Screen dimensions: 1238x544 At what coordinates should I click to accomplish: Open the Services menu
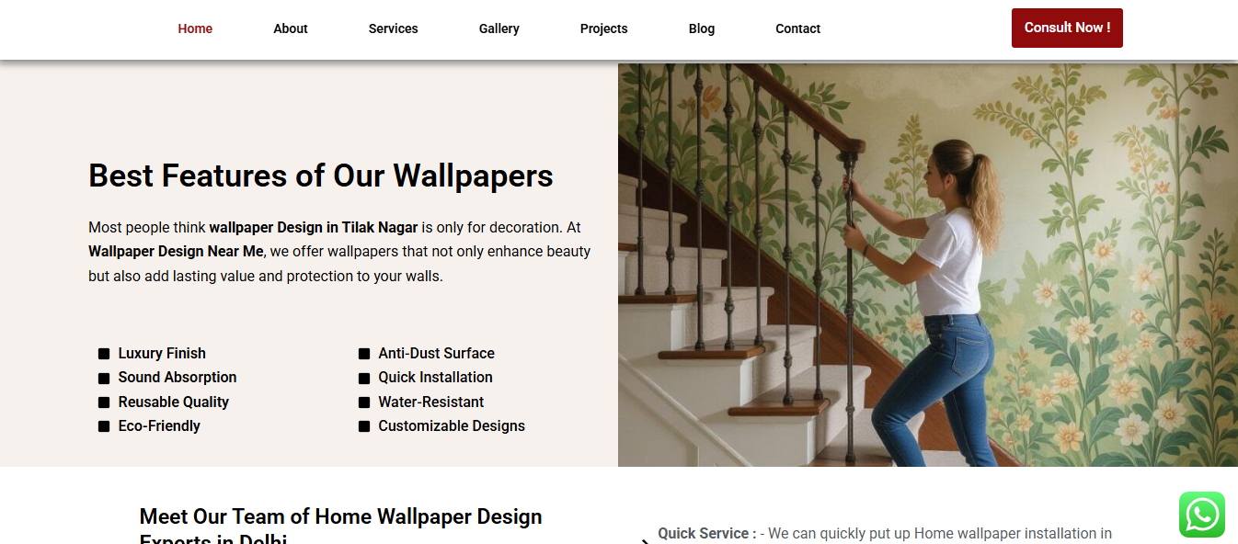tap(394, 28)
